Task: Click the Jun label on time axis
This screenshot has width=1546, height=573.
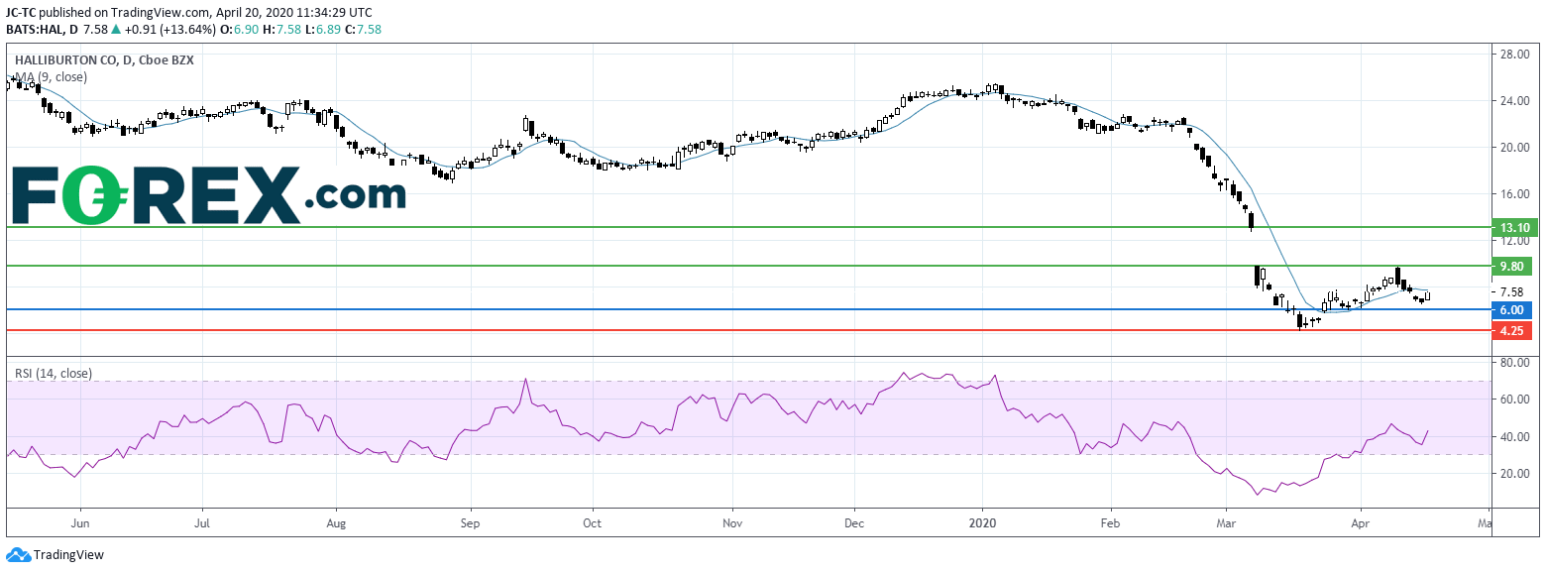Action: [80, 521]
